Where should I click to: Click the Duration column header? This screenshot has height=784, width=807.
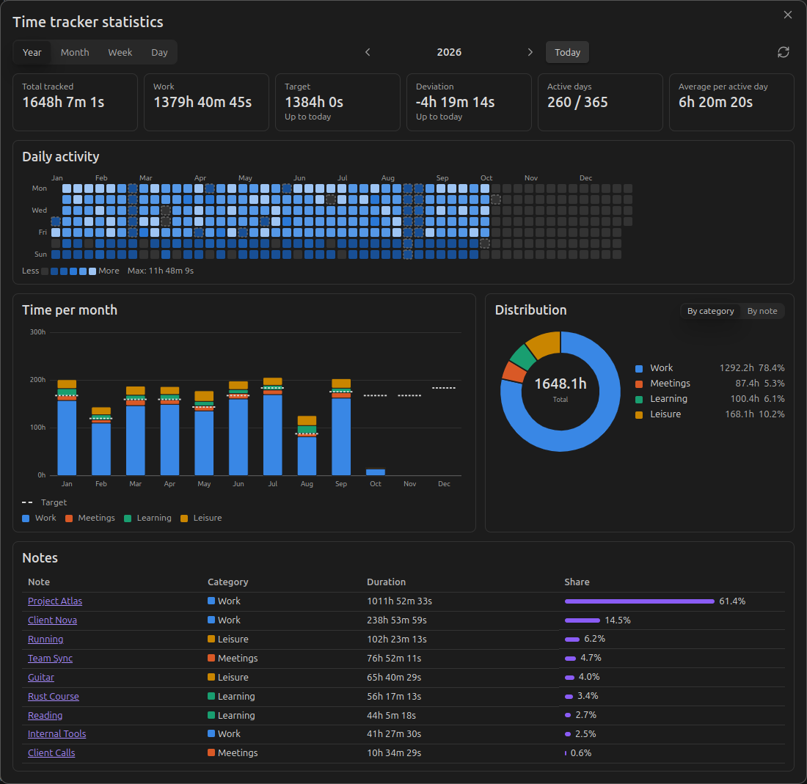tap(386, 582)
